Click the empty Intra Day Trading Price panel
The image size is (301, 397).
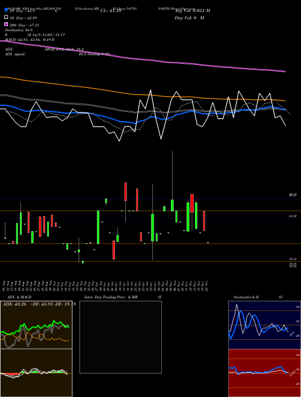click(120, 337)
